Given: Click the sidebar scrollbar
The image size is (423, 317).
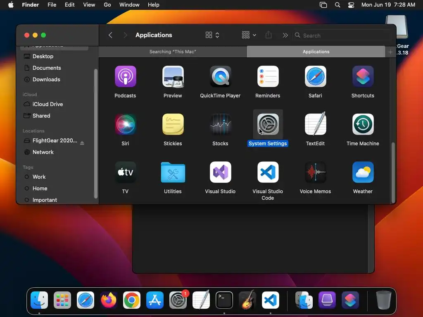Looking at the screenshot, I should click(95, 133).
